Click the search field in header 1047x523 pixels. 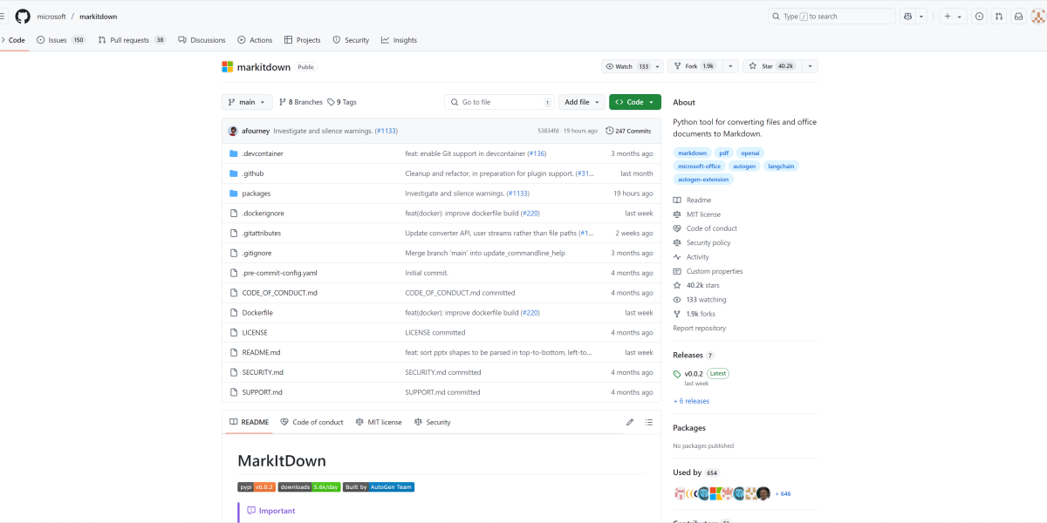(831, 16)
